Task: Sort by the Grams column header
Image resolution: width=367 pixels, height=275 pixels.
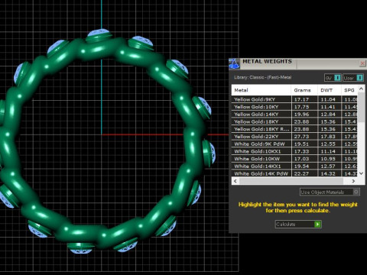Action: [304, 90]
